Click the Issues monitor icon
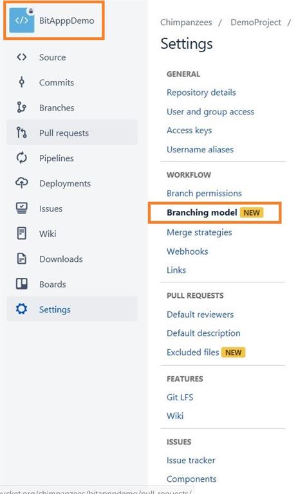The height and width of the screenshot is (494, 298). tap(21, 208)
